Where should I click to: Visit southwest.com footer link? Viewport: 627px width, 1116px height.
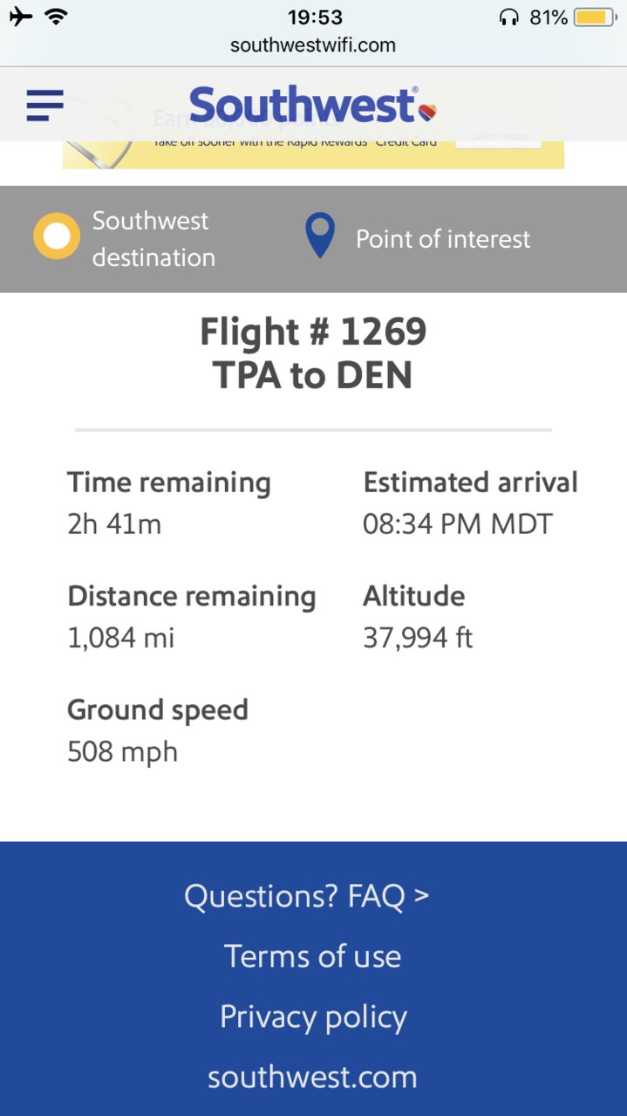point(312,1077)
